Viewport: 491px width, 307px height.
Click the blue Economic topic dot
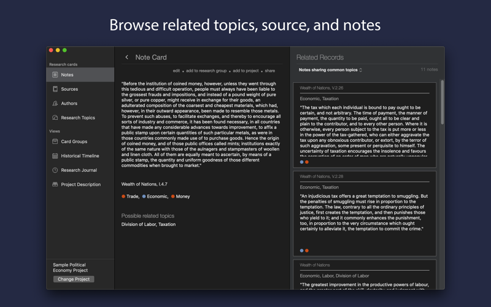[144, 196]
